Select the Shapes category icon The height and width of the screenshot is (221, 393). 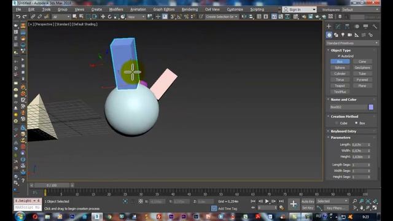[x=336, y=35]
